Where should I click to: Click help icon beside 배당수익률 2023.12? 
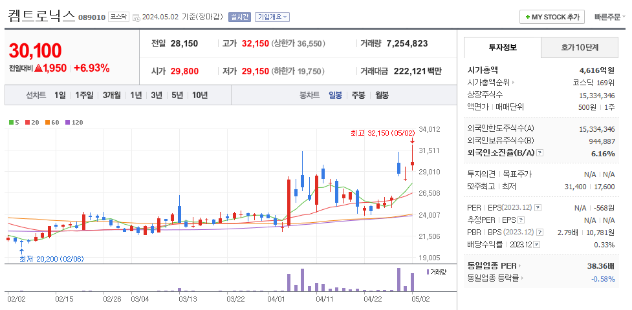point(538,245)
